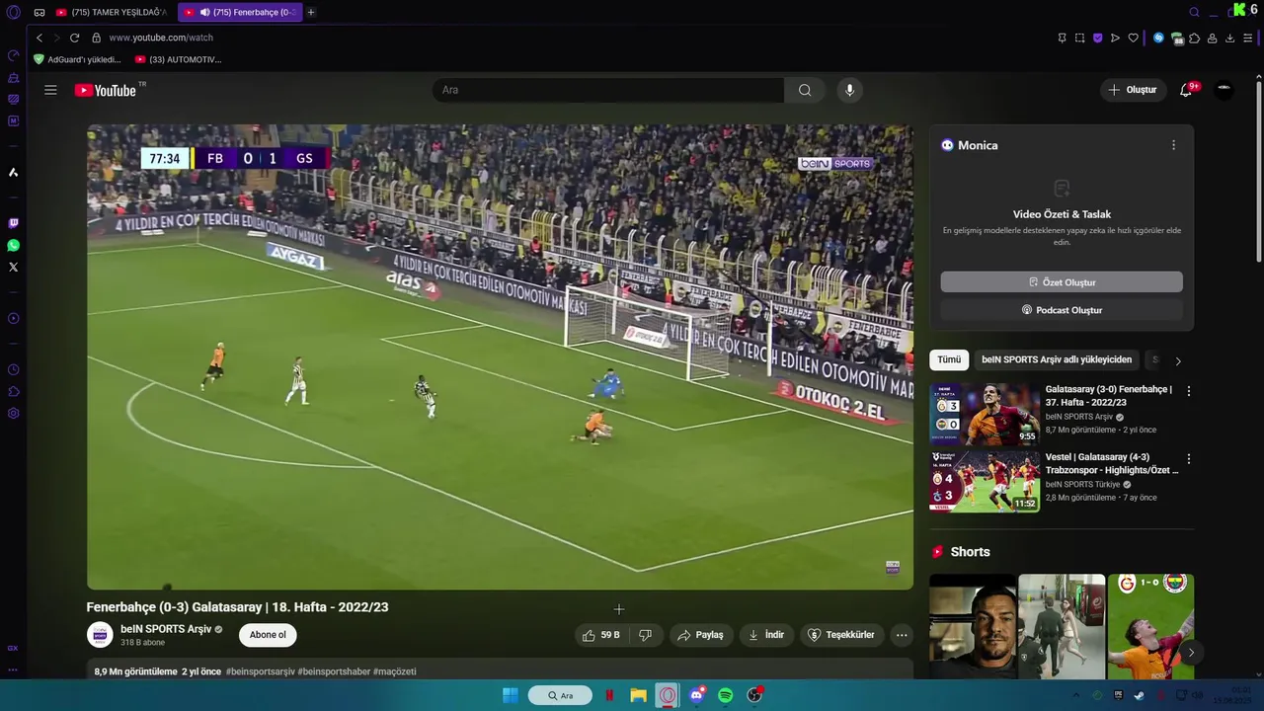
Task: Open browser downloads icon in toolbar
Action: click(1229, 38)
